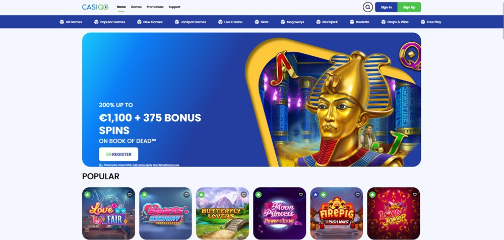
Task: Go to Megaways games
Action: [292, 22]
